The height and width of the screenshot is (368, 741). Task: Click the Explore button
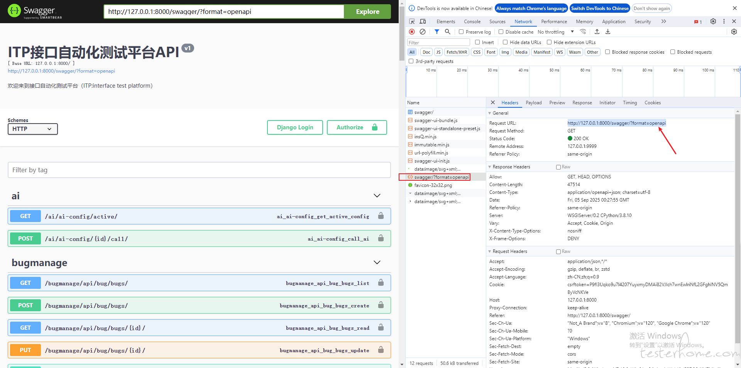(367, 12)
